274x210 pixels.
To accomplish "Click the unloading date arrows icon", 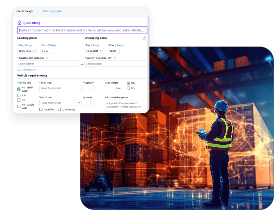I will pyautogui.click(x=101, y=51).
